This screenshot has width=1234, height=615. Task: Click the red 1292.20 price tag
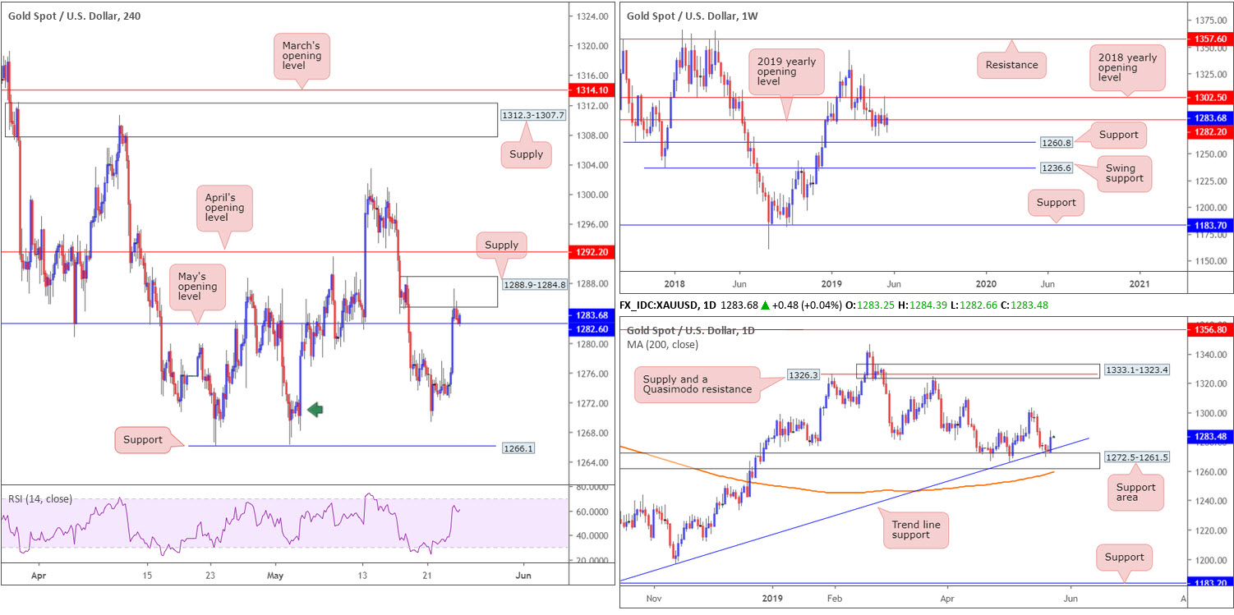coord(592,252)
